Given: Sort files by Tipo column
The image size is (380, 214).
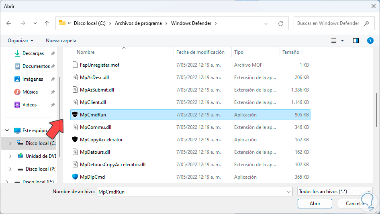Looking at the screenshot, I should 239,52.
